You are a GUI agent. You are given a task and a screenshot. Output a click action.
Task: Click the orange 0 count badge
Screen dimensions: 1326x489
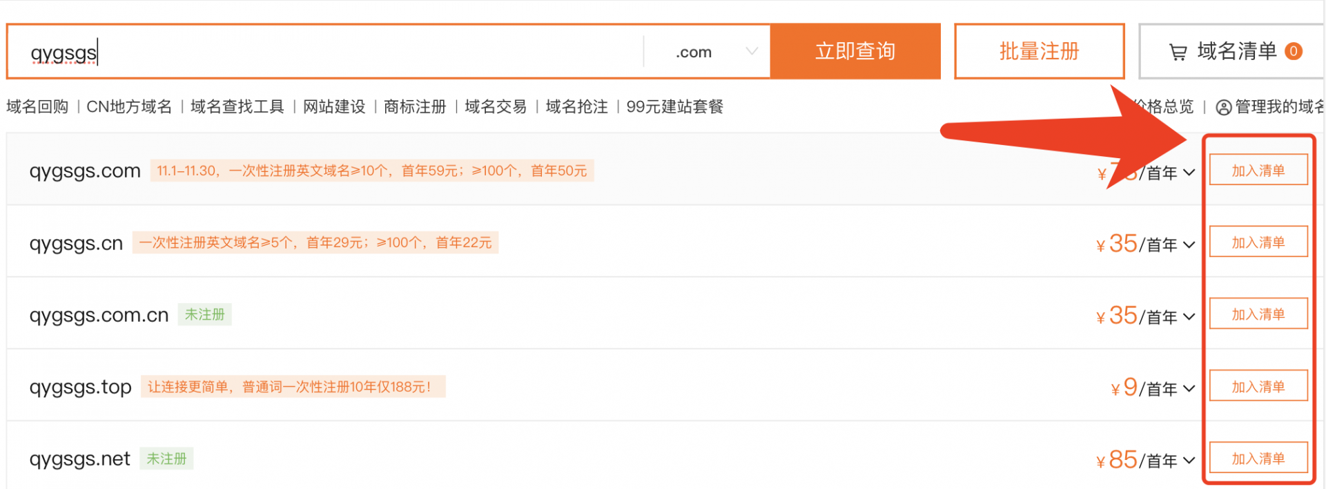coord(1294,51)
